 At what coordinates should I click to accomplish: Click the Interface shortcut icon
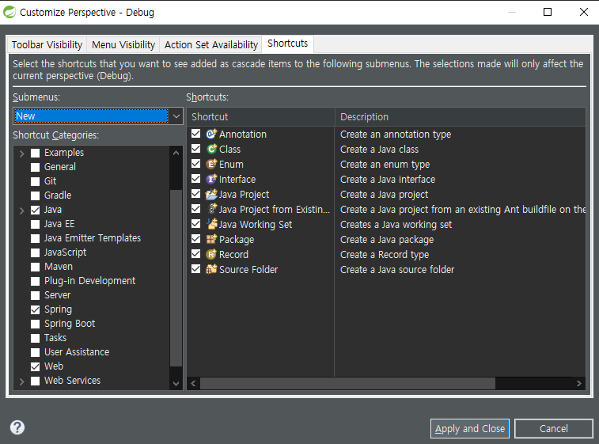(211, 179)
